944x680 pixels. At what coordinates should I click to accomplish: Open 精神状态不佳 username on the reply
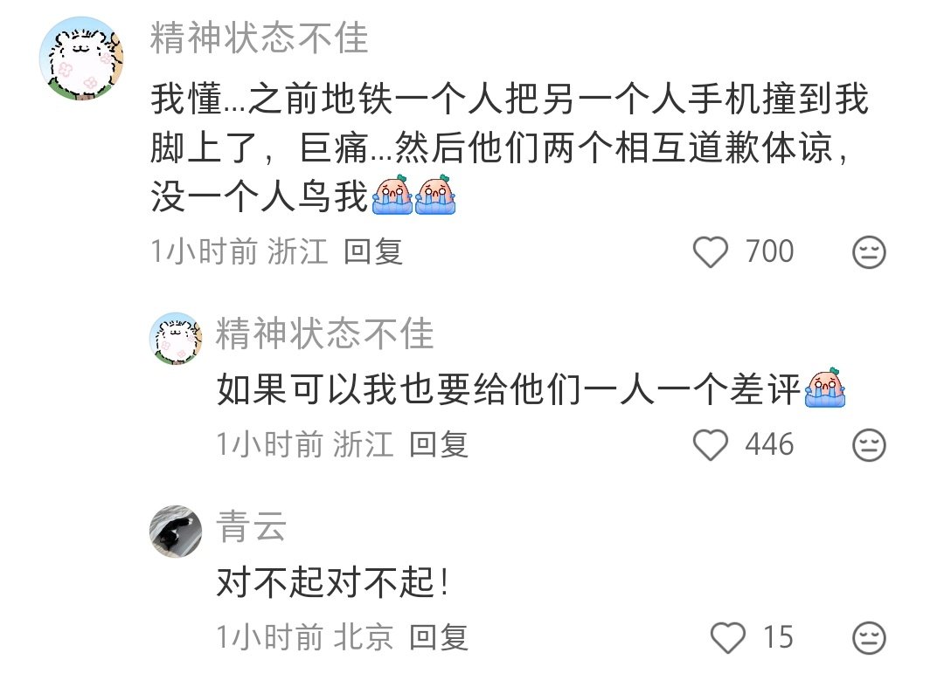point(324,333)
